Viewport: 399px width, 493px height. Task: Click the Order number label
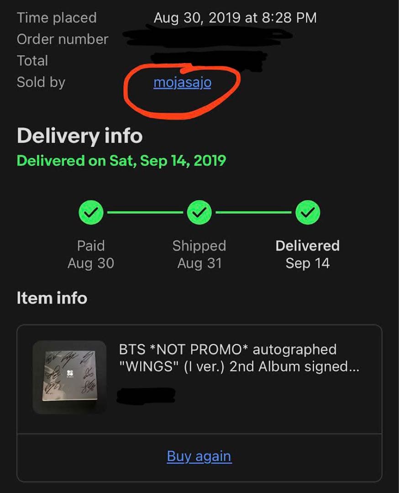click(63, 39)
